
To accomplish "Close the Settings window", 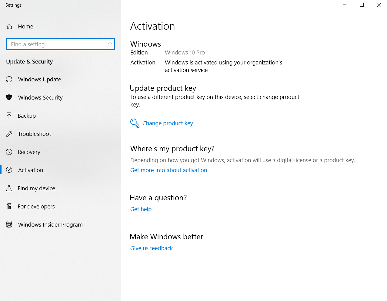I will click(379, 5).
